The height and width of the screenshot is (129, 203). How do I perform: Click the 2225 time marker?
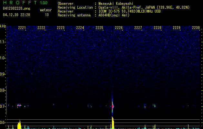pyautogui.click(x=99, y=28)
